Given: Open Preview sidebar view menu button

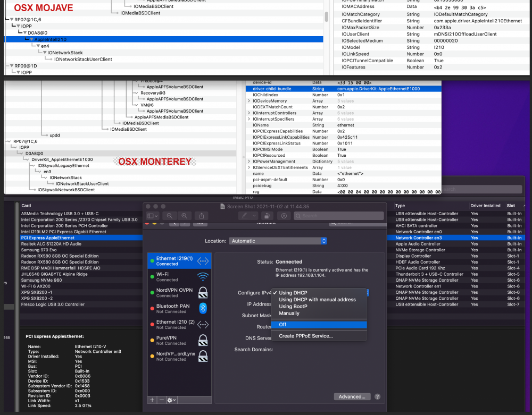Looking at the screenshot, I should coord(152,216).
